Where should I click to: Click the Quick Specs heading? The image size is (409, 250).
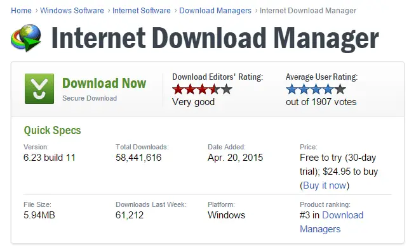point(52,130)
